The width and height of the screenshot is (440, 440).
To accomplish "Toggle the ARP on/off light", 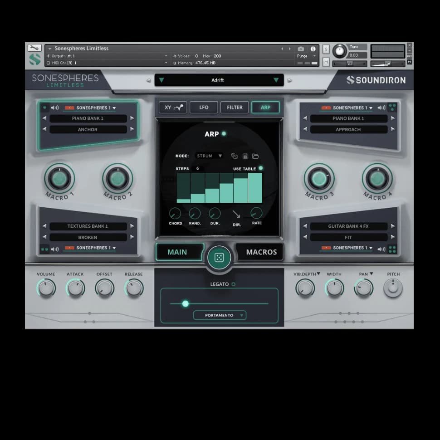I will (224, 134).
